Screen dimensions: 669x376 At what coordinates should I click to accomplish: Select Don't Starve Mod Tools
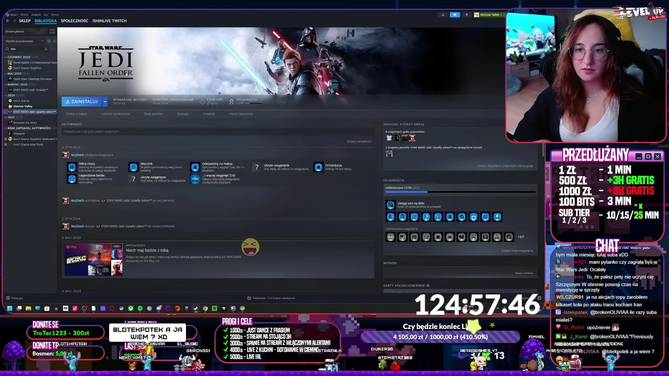pyautogui.click(x=28, y=145)
